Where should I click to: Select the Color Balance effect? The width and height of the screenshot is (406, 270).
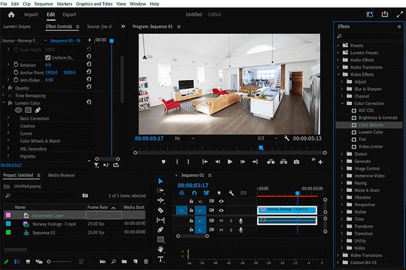371,125
